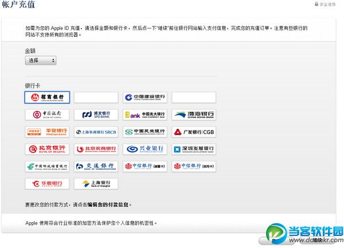Select Bank of Beijing (北京银行)
Viewport: 344px width, 248px height.
(x=47, y=149)
